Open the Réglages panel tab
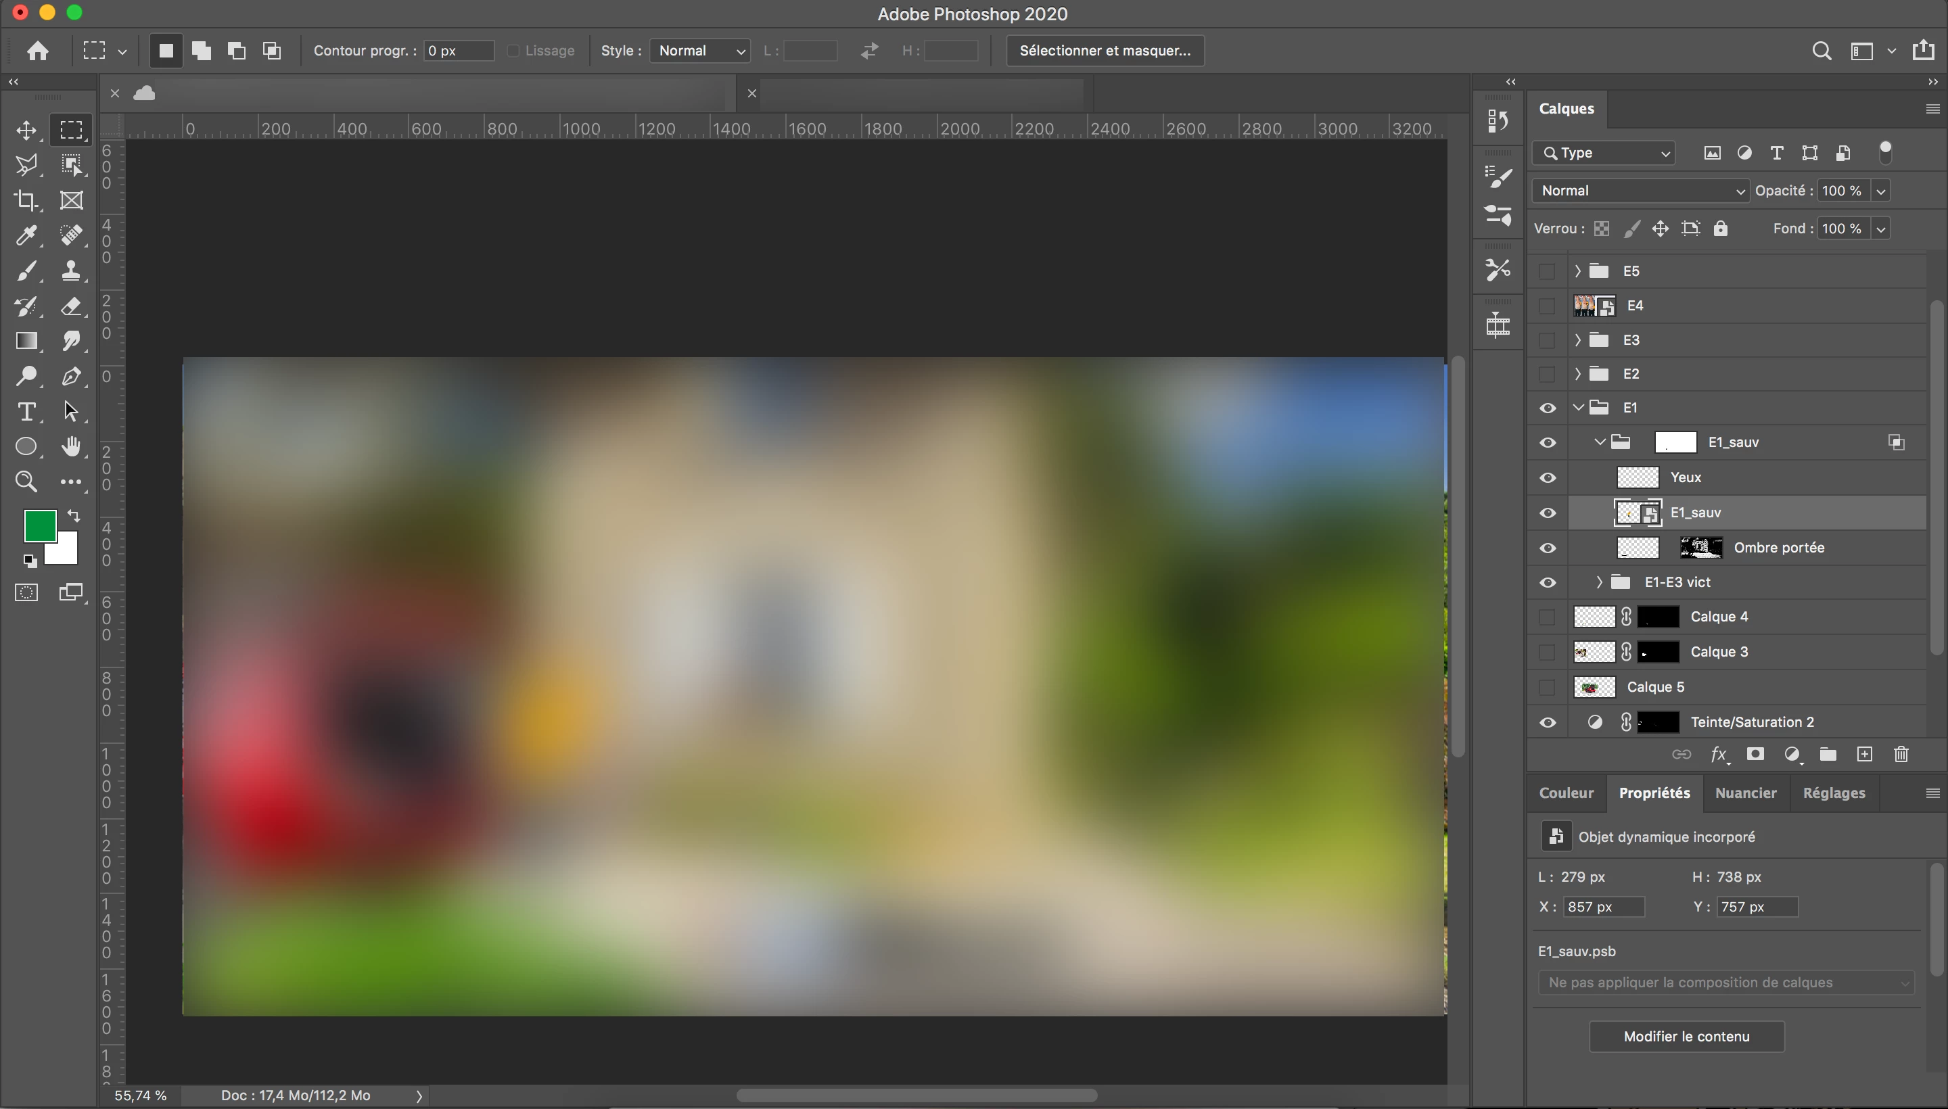The width and height of the screenshot is (1948, 1109). [1834, 793]
